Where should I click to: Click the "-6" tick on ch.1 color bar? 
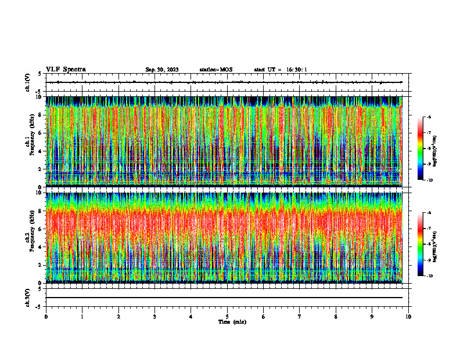pos(429,117)
